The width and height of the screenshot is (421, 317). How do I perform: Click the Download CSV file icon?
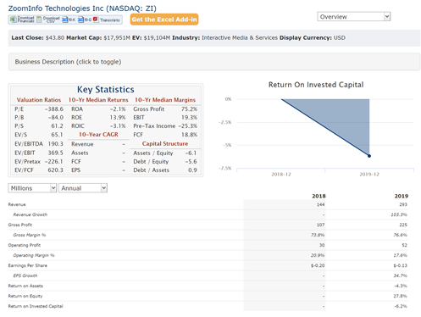(39, 19)
